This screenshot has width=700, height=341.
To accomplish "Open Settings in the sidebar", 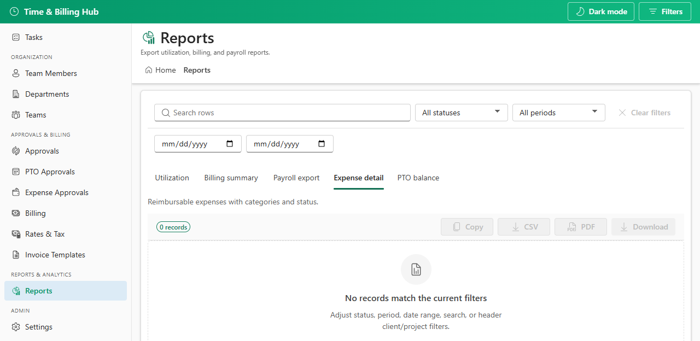I will [x=66, y=327].
